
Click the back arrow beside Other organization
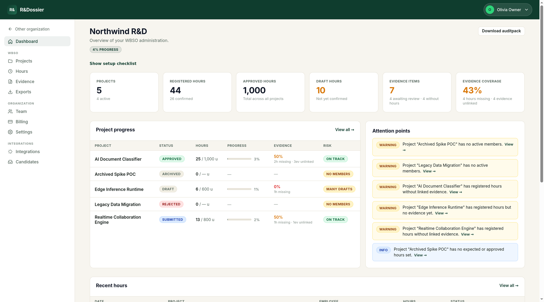tap(10, 29)
